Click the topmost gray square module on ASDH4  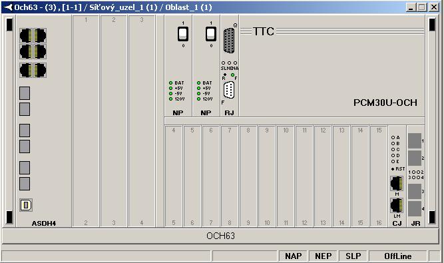25,93
